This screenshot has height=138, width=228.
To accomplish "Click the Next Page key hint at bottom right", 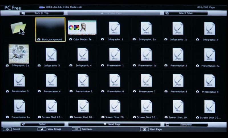I will tap(151, 129).
